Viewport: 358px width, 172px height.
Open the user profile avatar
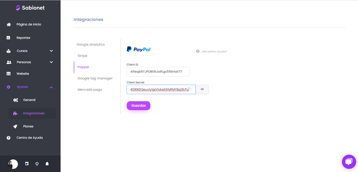pyautogui.click(x=13, y=164)
